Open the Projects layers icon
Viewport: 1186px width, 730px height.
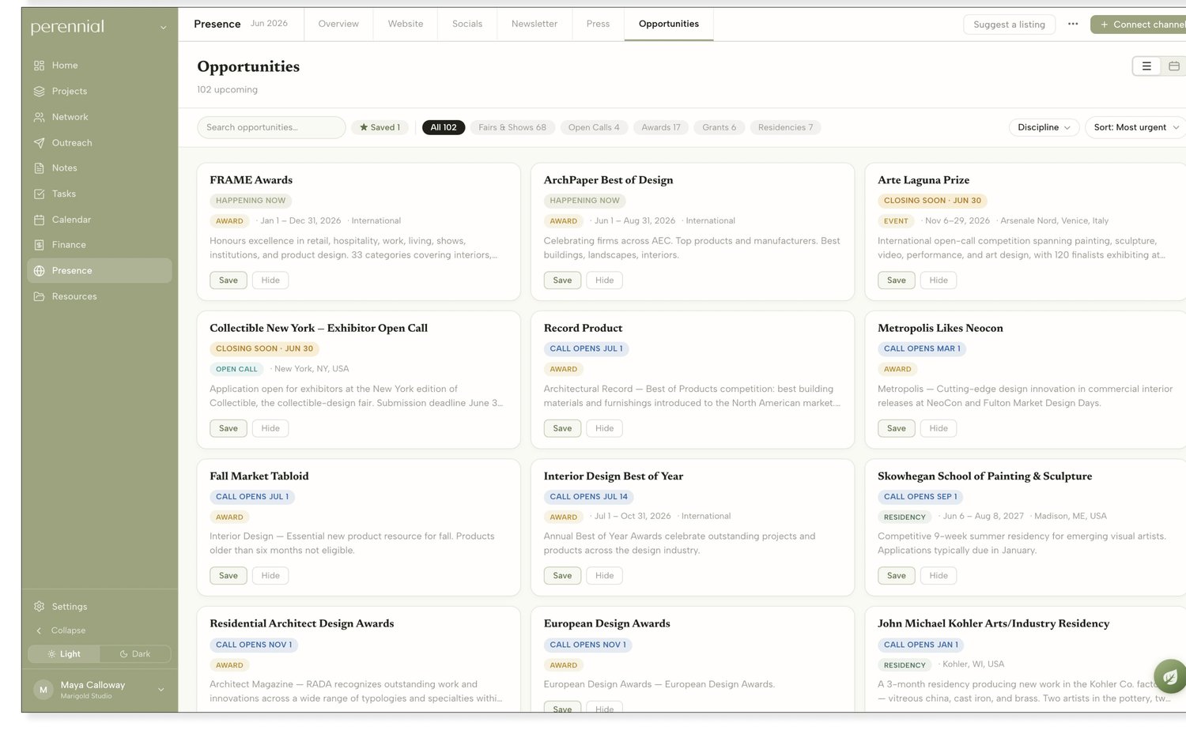(x=39, y=92)
